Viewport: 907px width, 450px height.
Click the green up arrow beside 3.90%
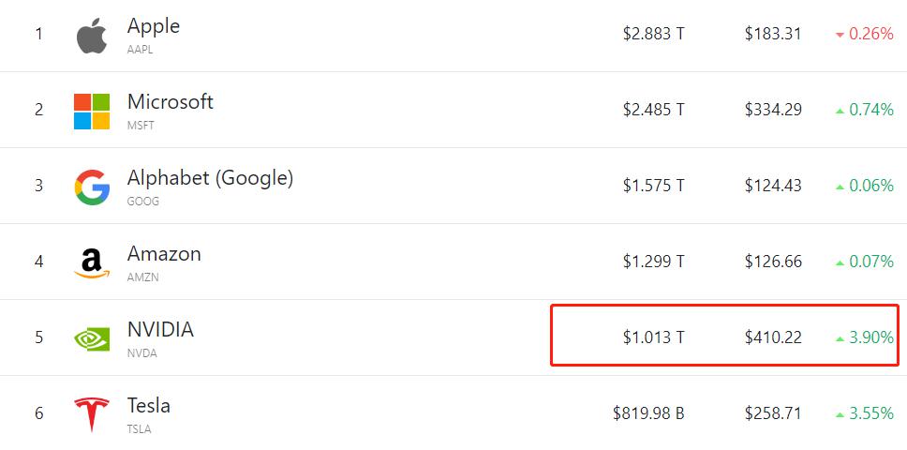click(x=840, y=339)
